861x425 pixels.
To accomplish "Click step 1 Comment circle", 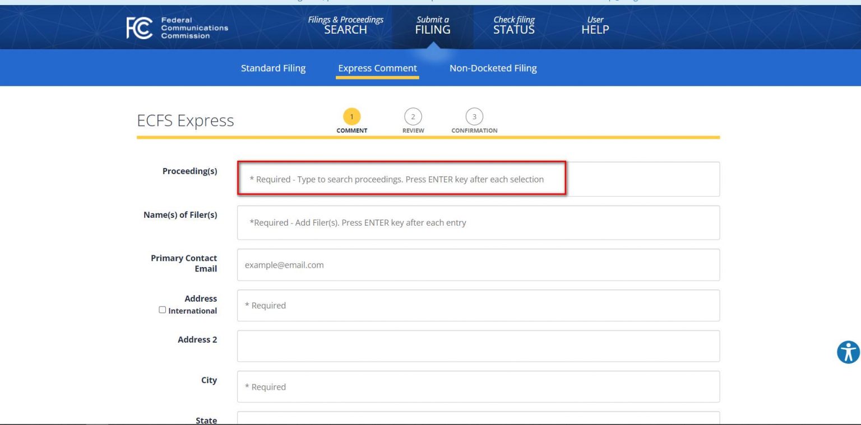I will 351,116.
